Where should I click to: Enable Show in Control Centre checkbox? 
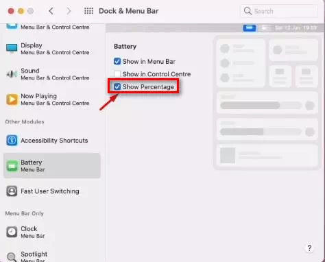coord(117,74)
